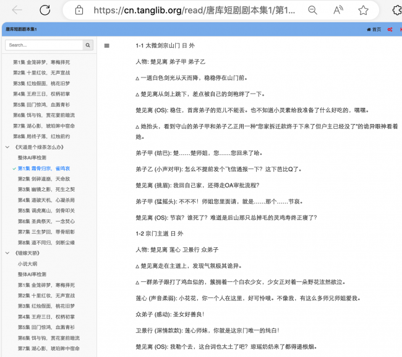This screenshot has width=402, height=357.
Task: Click the browser back arrow
Action: tap(17, 10)
